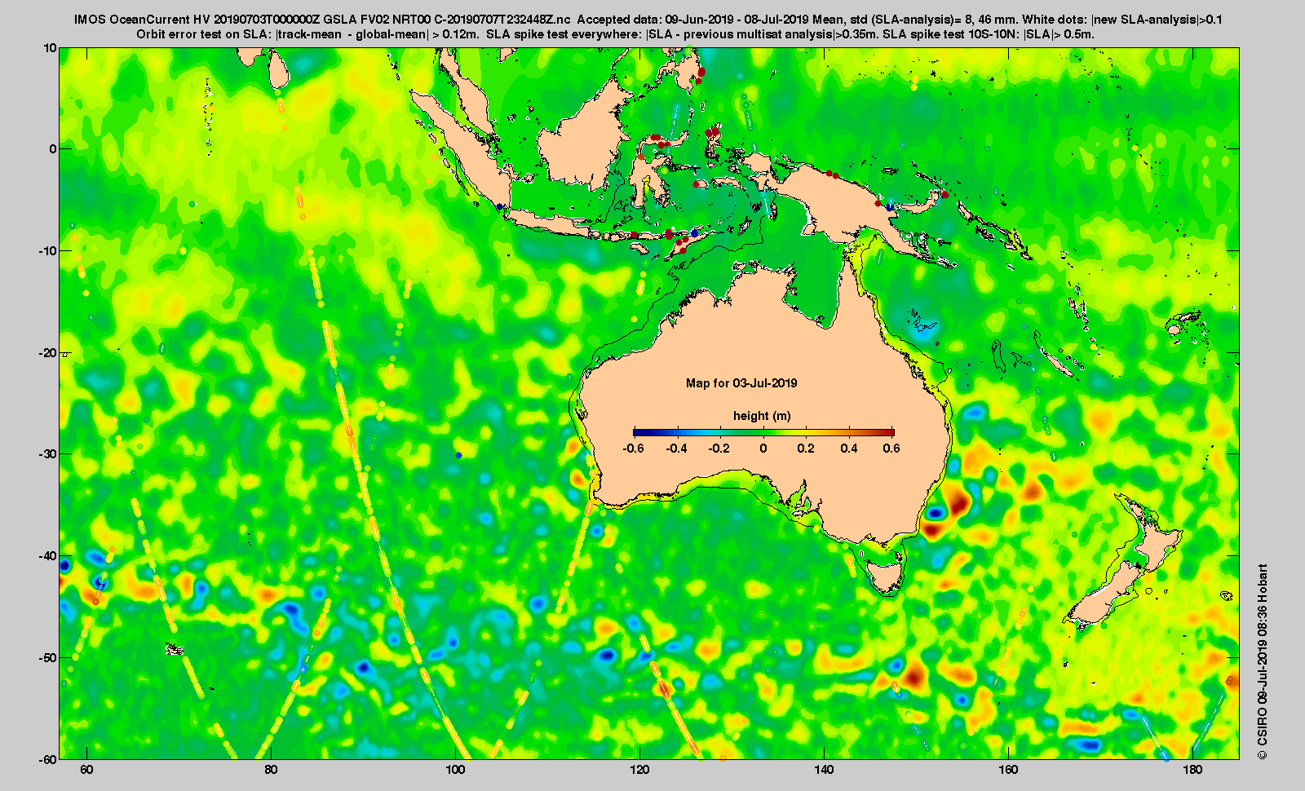Click longitude axis label 140

coord(825,771)
